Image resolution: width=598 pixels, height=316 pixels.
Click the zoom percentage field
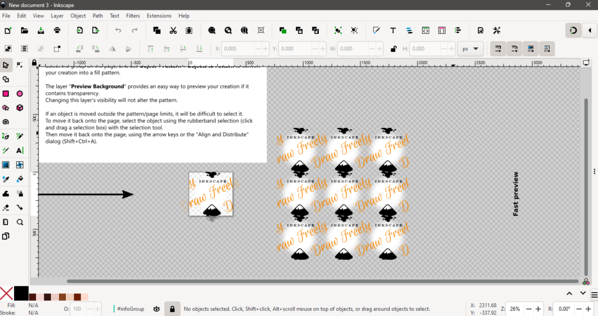click(515, 309)
